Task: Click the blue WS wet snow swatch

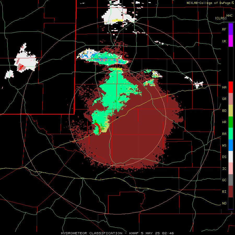Action: pos(231,145)
